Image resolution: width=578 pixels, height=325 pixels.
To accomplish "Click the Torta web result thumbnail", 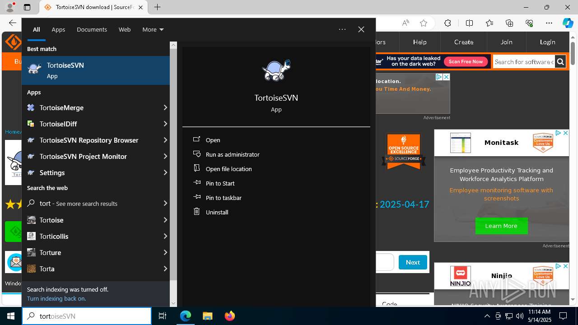I will (x=31, y=269).
